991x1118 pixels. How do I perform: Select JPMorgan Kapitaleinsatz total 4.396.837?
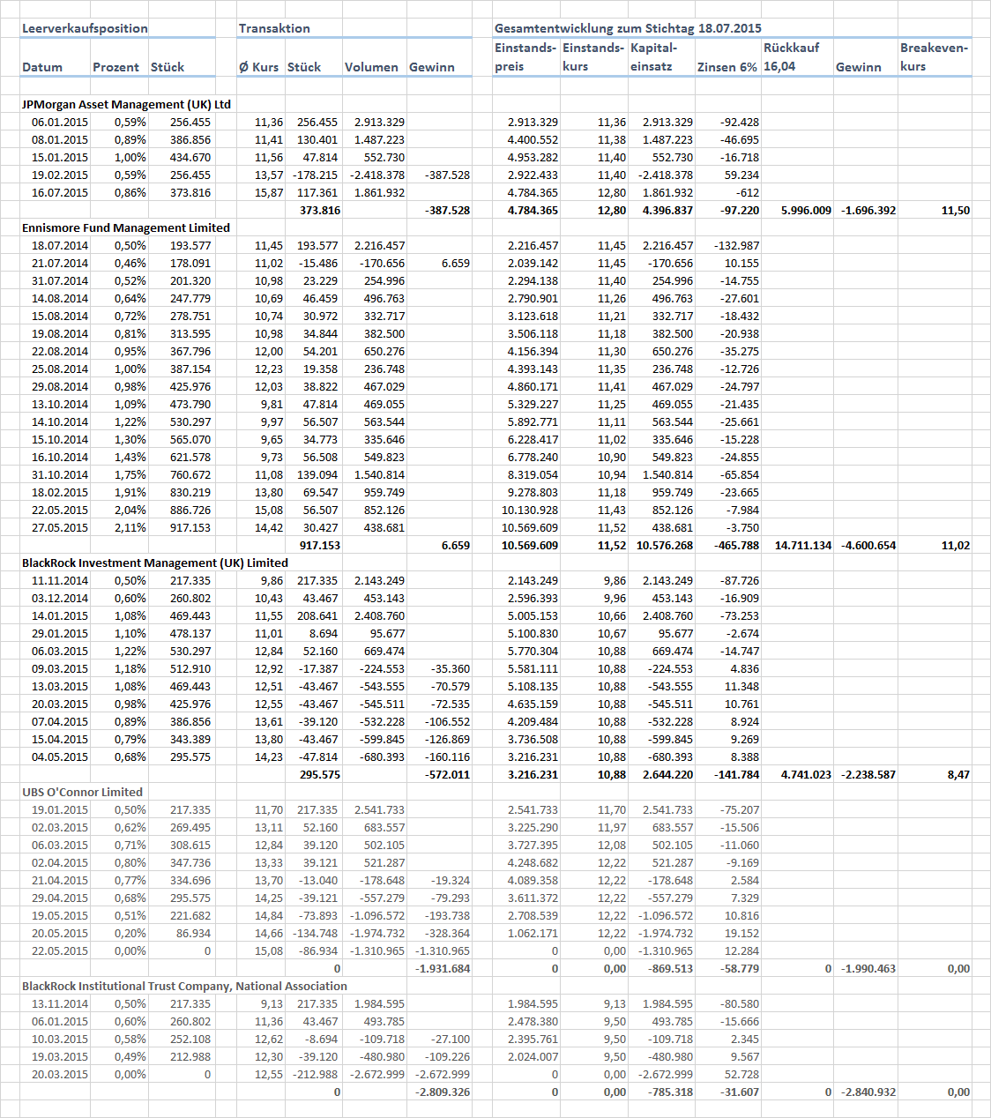pos(667,210)
